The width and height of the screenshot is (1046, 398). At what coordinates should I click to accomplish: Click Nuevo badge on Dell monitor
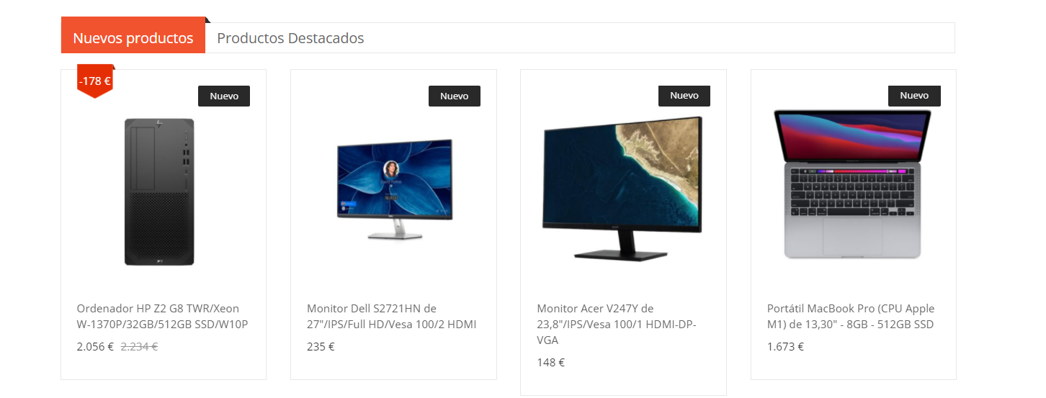click(455, 96)
